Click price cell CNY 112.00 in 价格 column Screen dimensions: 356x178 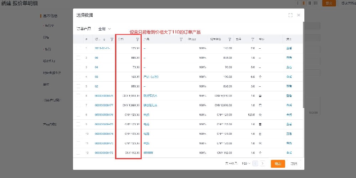(x=132, y=153)
